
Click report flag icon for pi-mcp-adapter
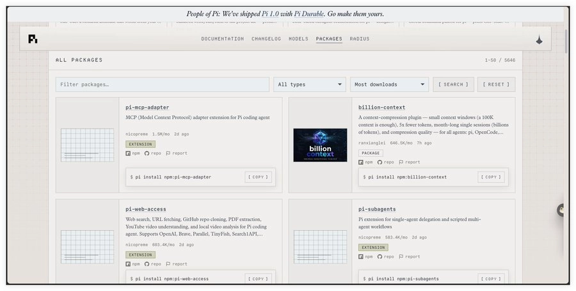tap(168, 153)
